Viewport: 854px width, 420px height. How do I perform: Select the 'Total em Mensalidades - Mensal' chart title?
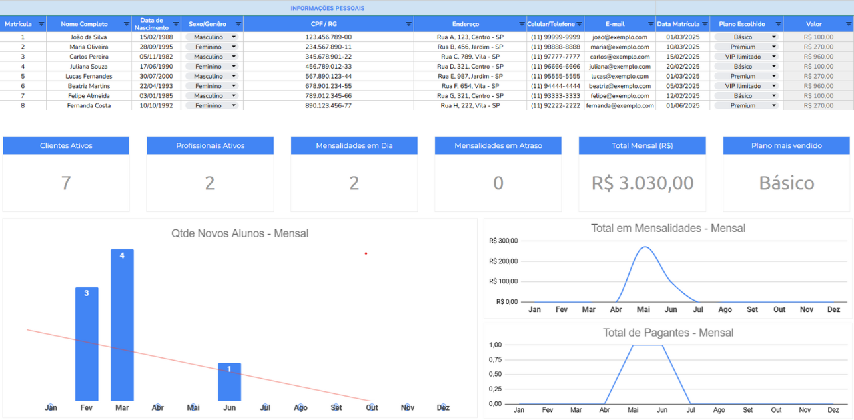pyautogui.click(x=668, y=228)
